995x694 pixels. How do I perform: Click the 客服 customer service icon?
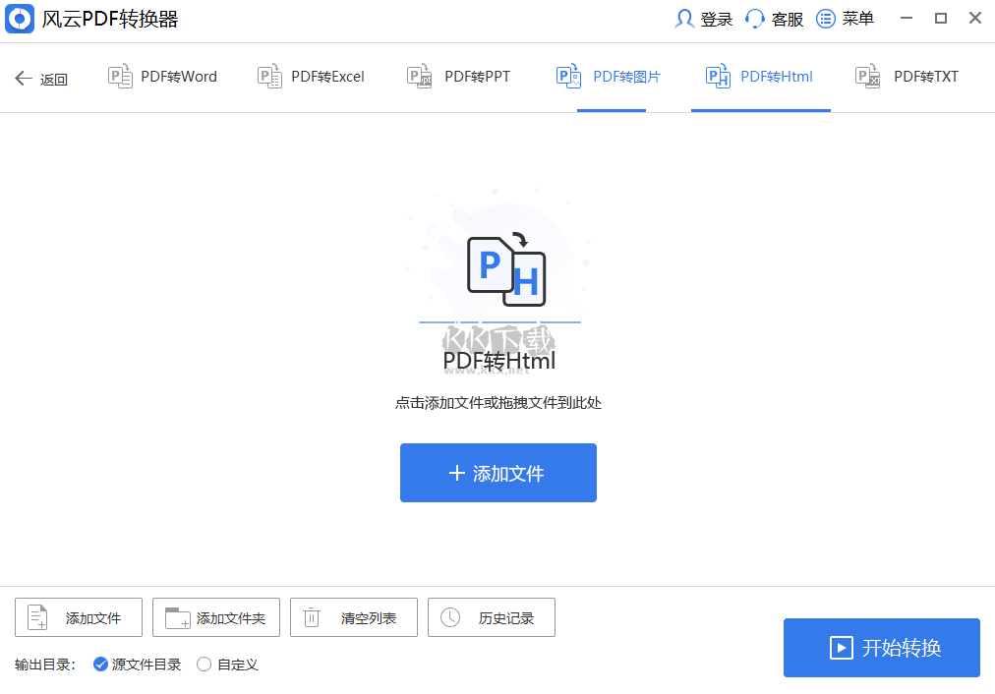coord(752,18)
